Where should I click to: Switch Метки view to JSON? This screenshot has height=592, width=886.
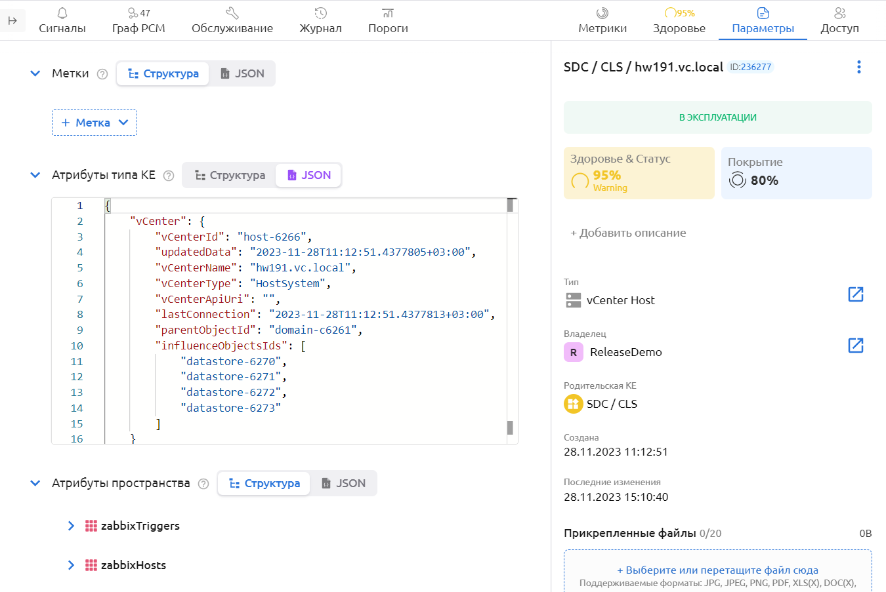point(242,73)
